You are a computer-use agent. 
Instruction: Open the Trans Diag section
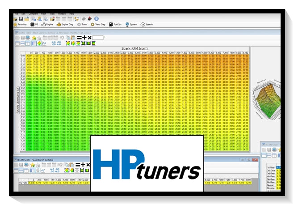(98, 25)
